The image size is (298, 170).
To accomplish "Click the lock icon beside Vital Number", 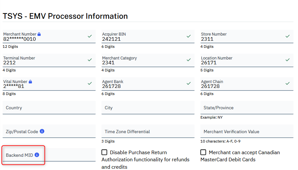I will tap(30, 82).
